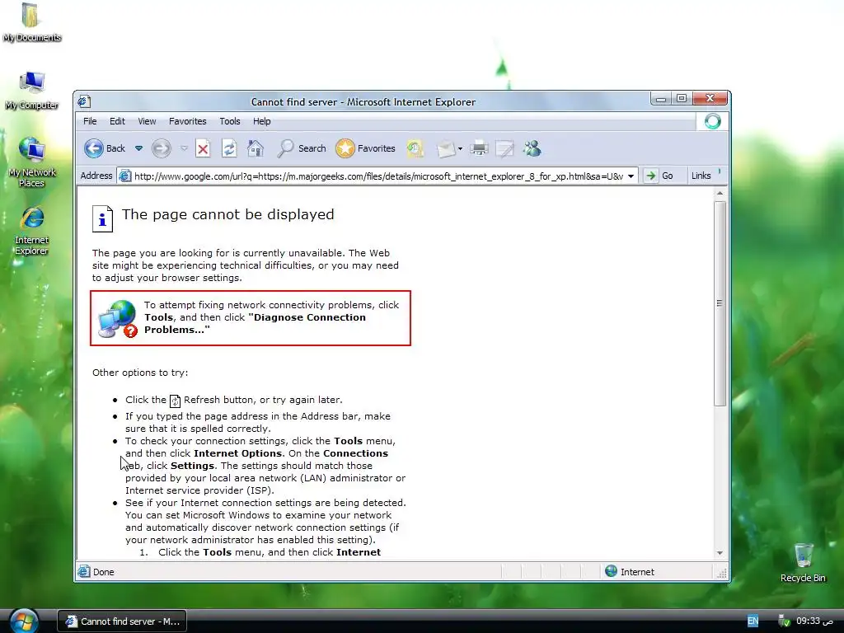Click the 'Other options to try:' text
The height and width of the screenshot is (633, 844).
click(140, 373)
